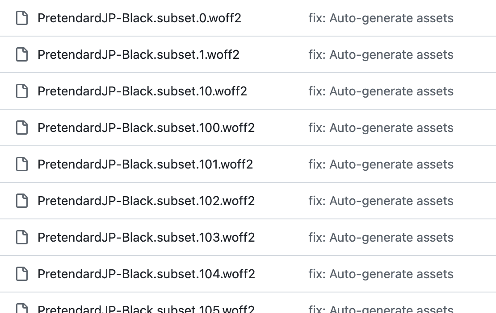View commit message for subset.0.woff2 row
Screen dimensions: 496x313
[x=381, y=18]
